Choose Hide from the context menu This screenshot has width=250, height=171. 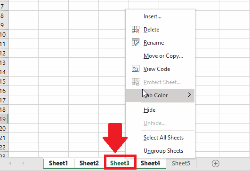tap(160, 110)
